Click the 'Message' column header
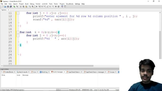 point(25,75)
